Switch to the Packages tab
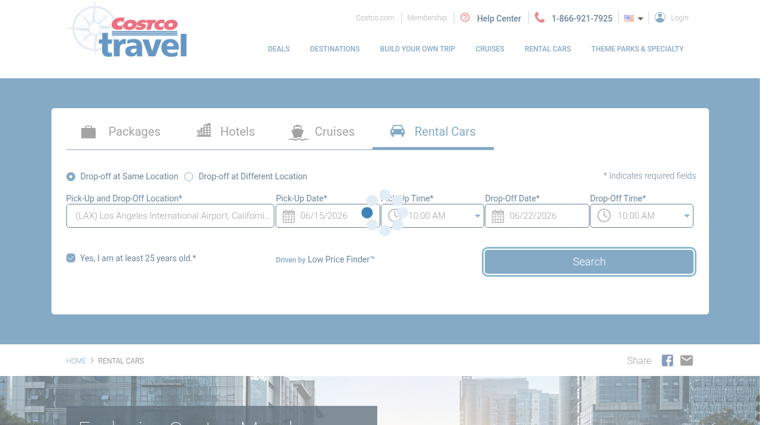770x425 pixels. tap(121, 132)
